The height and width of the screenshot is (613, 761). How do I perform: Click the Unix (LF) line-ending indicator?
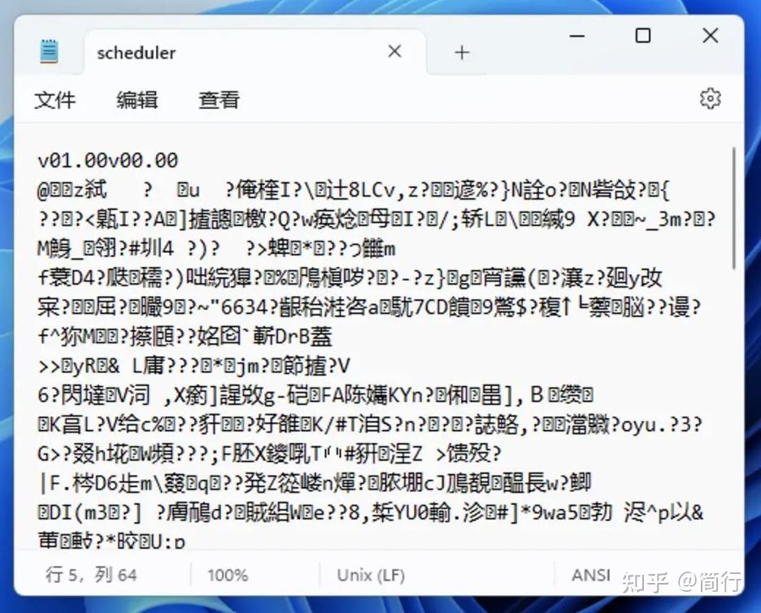[370, 574]
